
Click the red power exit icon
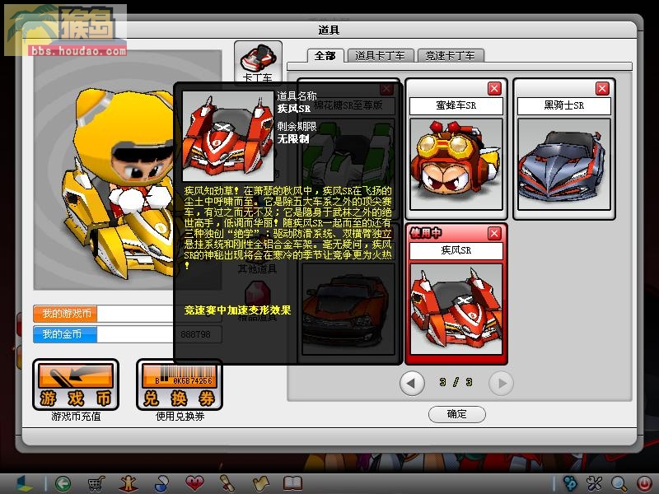pyautogui.click(x=644, y=483)
